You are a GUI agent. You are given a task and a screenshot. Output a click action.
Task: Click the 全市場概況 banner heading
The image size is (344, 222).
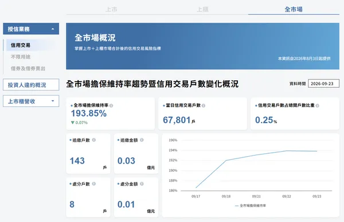click(95, 38)
